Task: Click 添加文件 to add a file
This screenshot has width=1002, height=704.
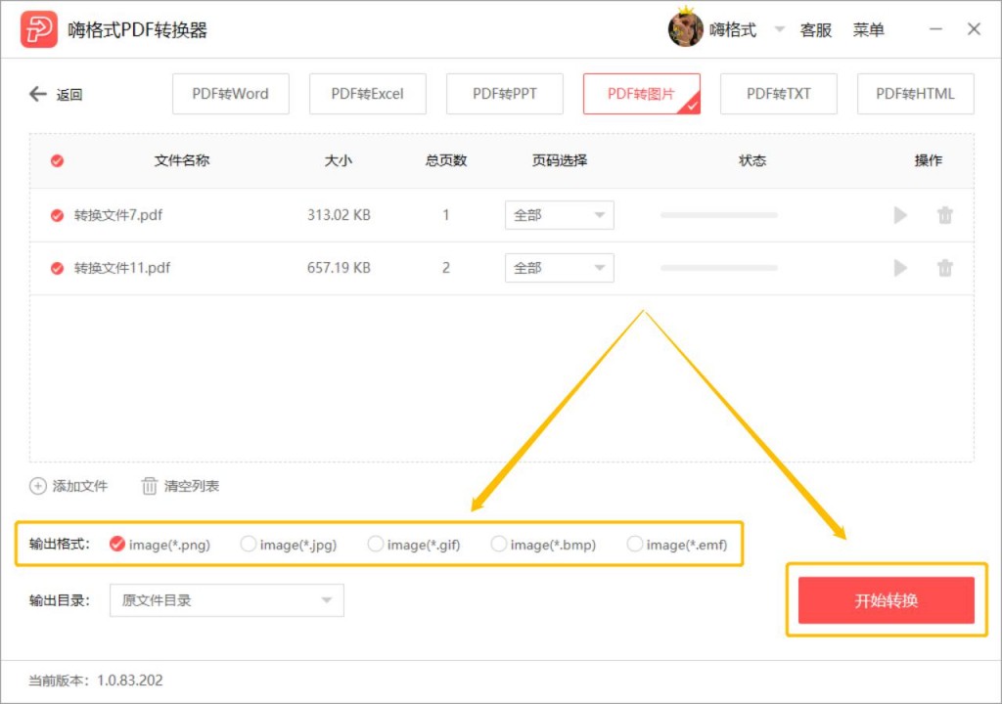Action: [x=80, y=486]
